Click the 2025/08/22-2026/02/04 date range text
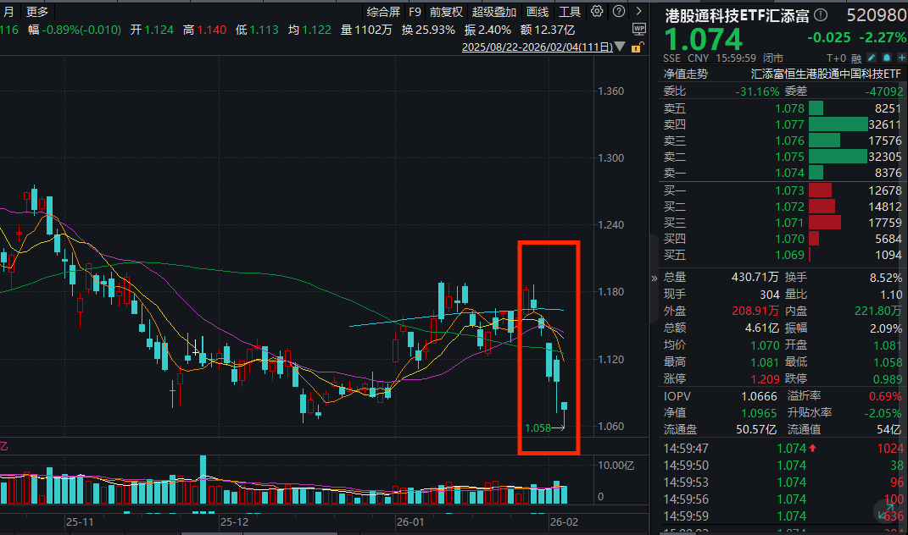 coord(537,47)
